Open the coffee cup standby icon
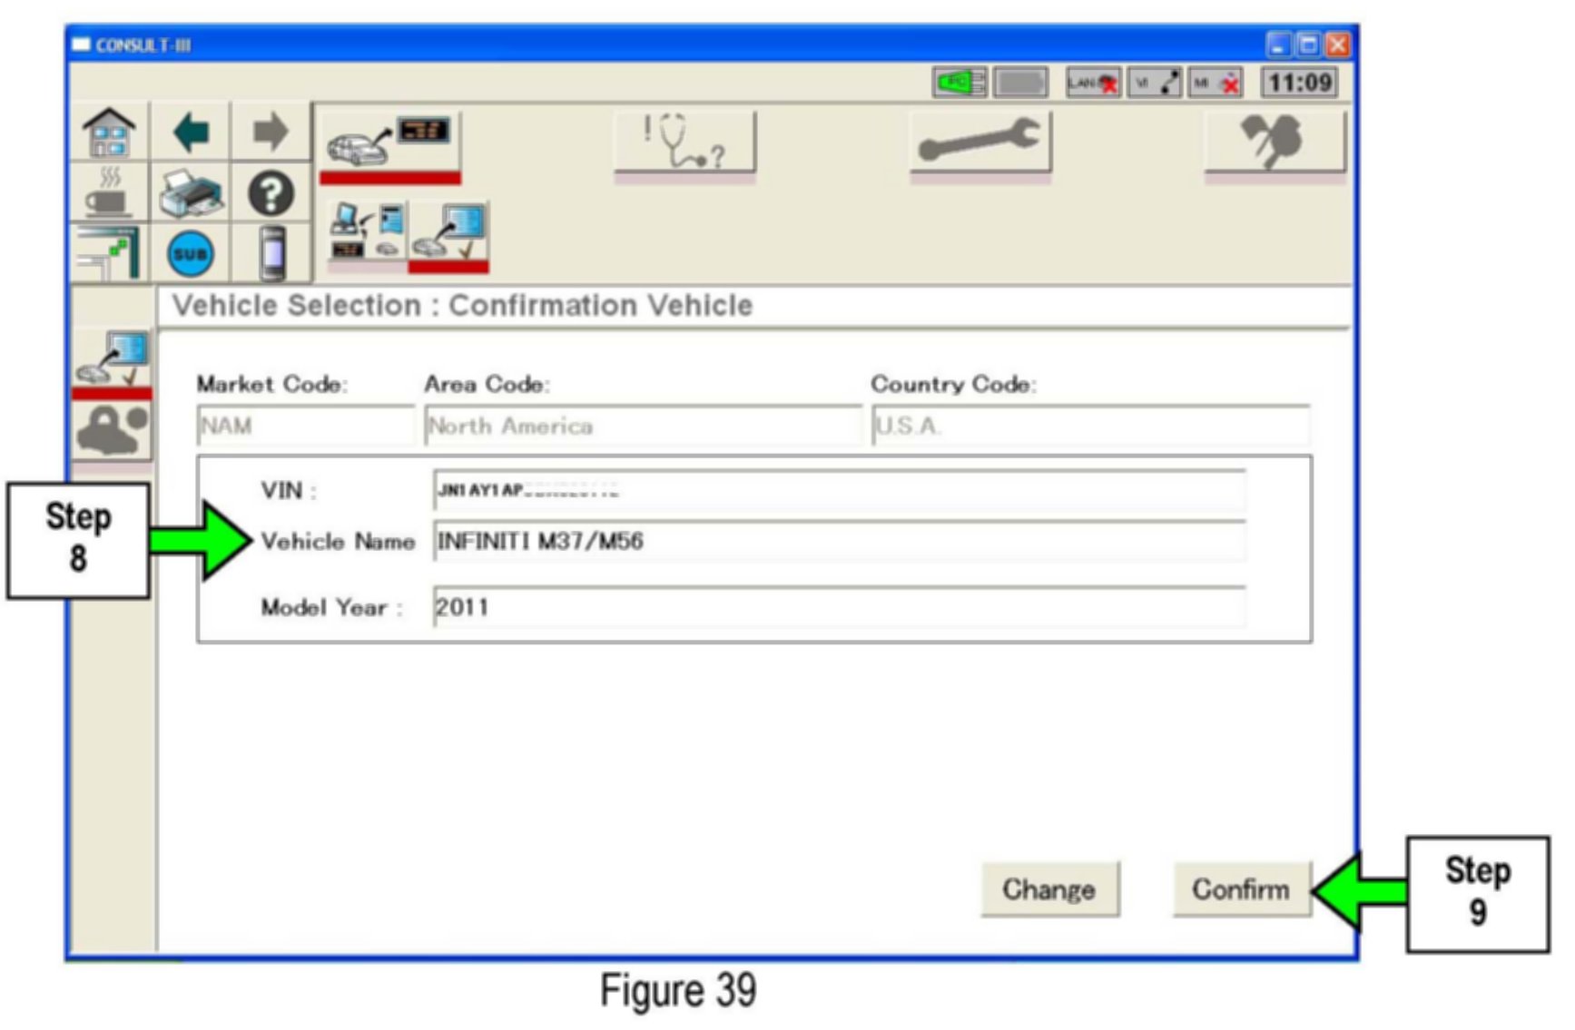 [109, 192]
